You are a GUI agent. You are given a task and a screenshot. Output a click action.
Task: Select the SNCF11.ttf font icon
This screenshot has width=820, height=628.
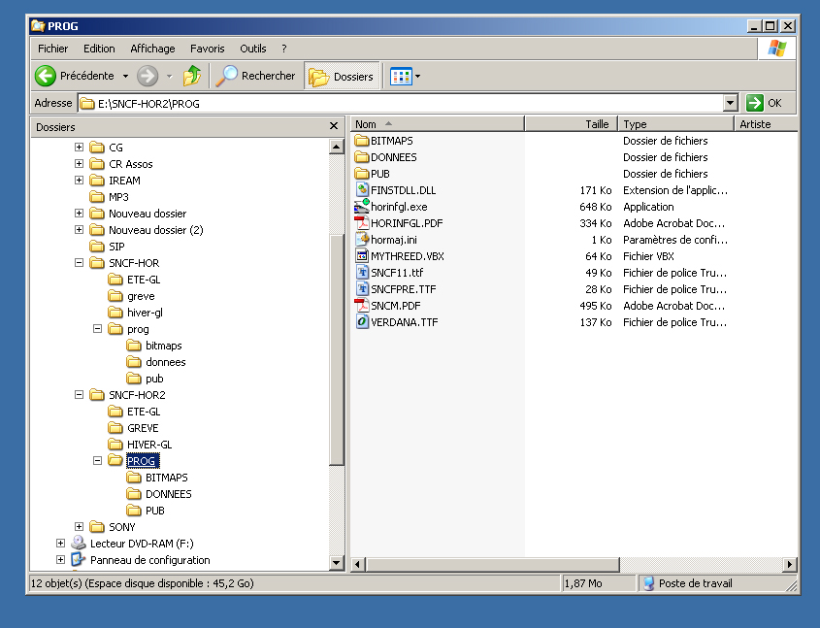pos(362,273)
